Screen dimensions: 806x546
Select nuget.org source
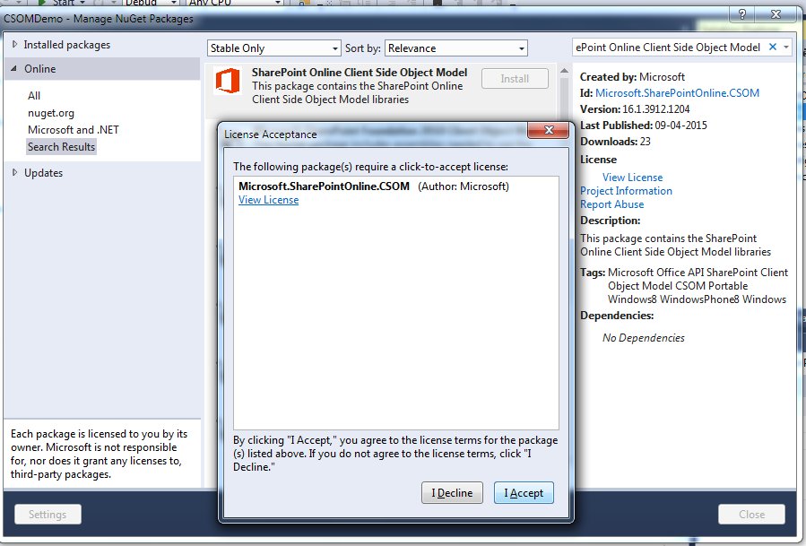[51, 113]
